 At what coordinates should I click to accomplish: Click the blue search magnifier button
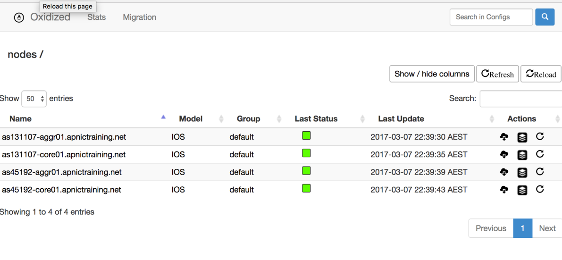[545, 17]
